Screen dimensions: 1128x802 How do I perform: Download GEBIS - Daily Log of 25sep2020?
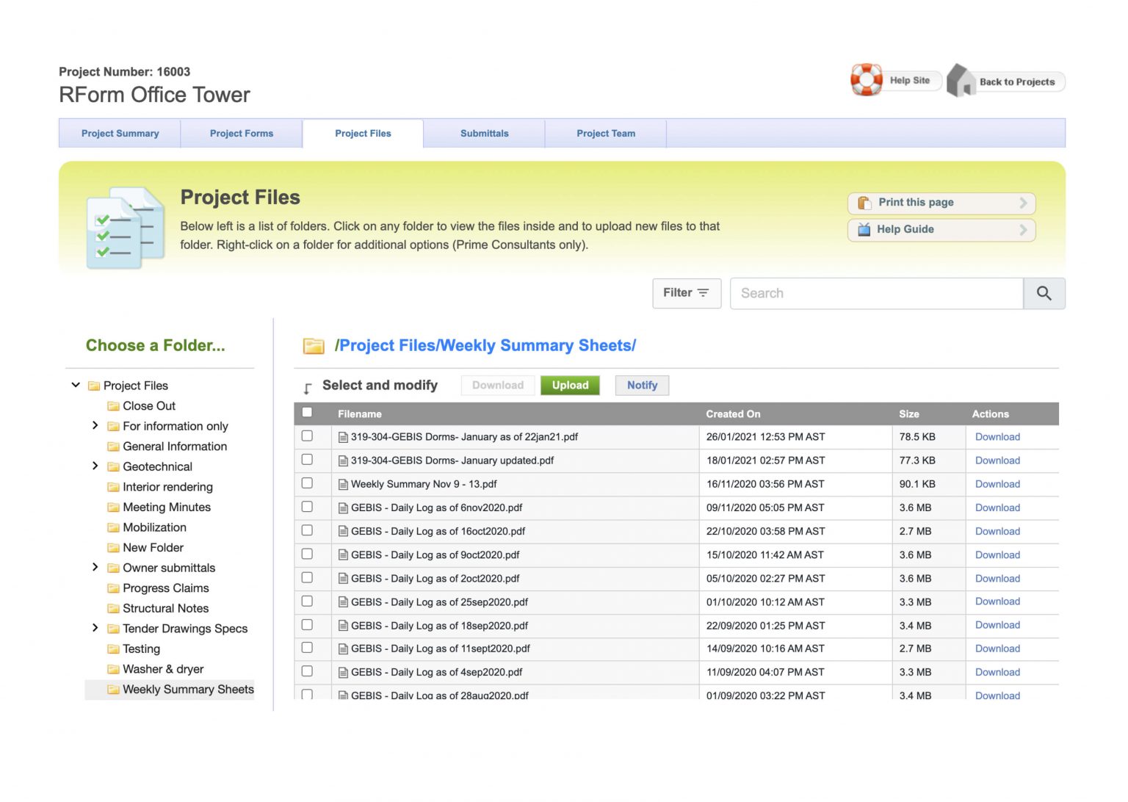click(997, 601)
